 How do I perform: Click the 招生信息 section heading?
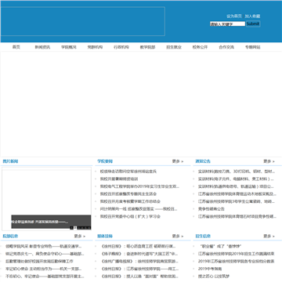point(203,236)
